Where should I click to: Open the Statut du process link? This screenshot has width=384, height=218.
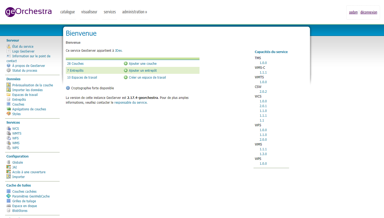(25, 71)
